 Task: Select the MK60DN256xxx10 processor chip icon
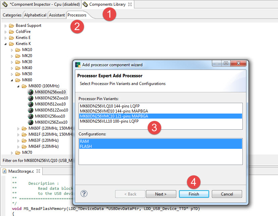pos(31,92)
